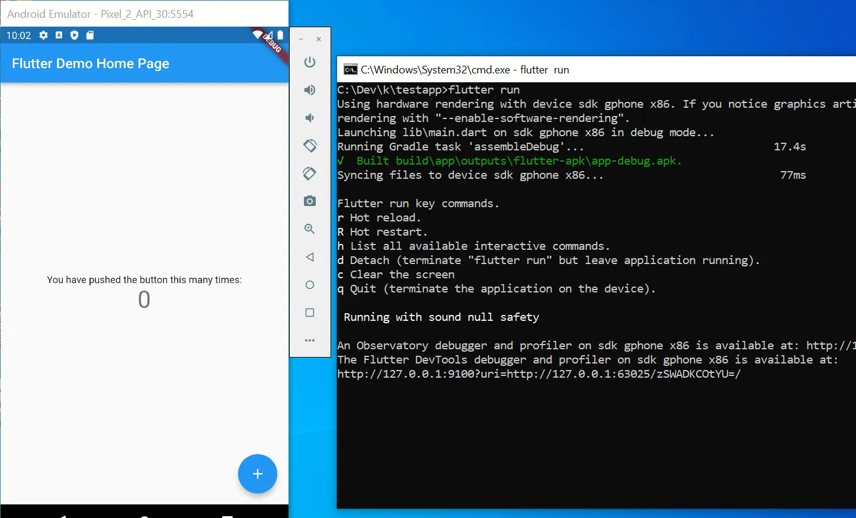Click 'Running with sound null safety' text

click(x=441, y=317)
